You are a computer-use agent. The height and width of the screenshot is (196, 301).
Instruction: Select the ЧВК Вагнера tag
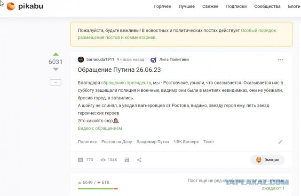pyautogui.click(x=186, y=142)
